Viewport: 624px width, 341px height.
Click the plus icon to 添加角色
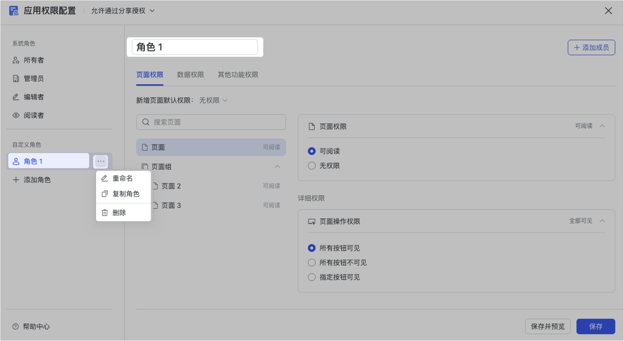click(16, 180)
